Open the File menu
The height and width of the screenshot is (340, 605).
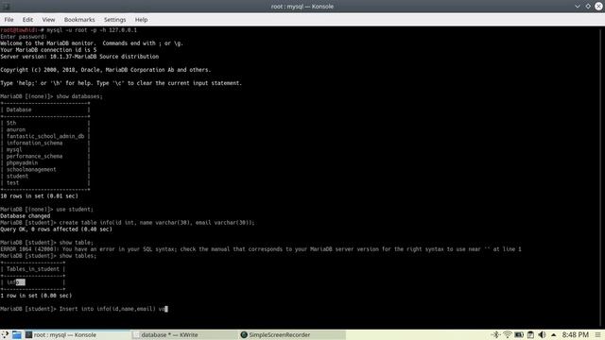click(x=9, y=20)
